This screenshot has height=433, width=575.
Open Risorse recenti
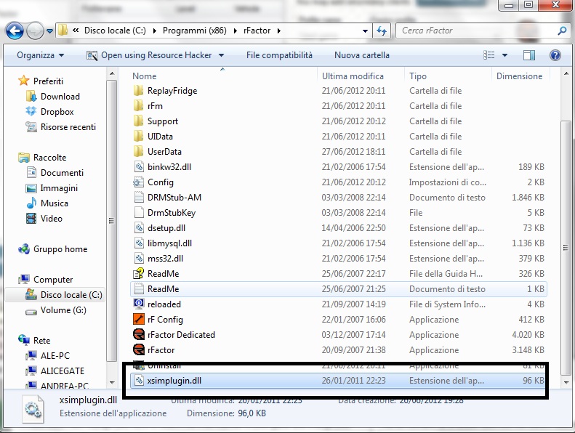68,127
